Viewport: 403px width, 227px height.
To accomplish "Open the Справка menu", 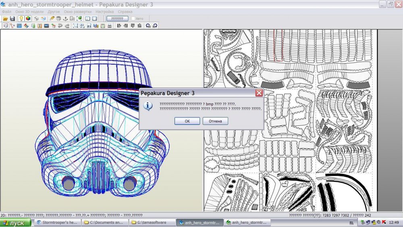I will point(125,12).
